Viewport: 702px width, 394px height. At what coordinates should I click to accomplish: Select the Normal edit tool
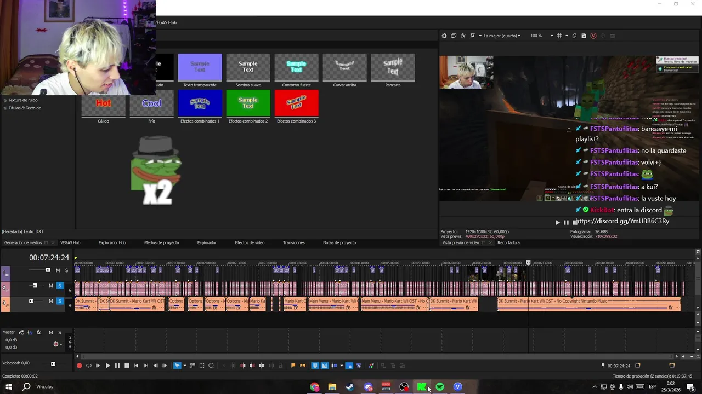(177, 366)
